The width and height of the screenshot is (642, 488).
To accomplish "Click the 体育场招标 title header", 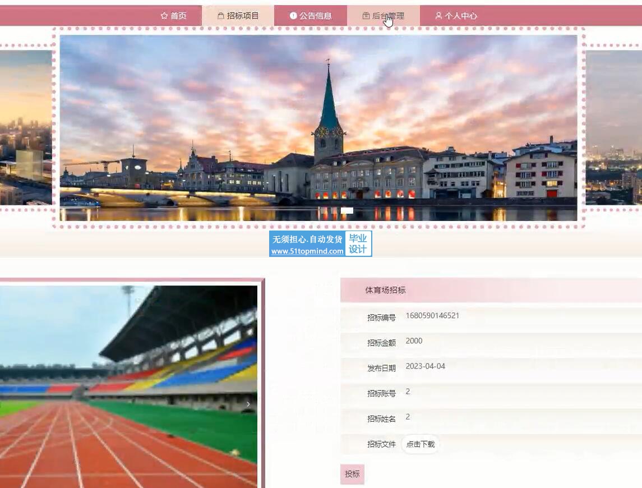I will [x=386, y=290].
